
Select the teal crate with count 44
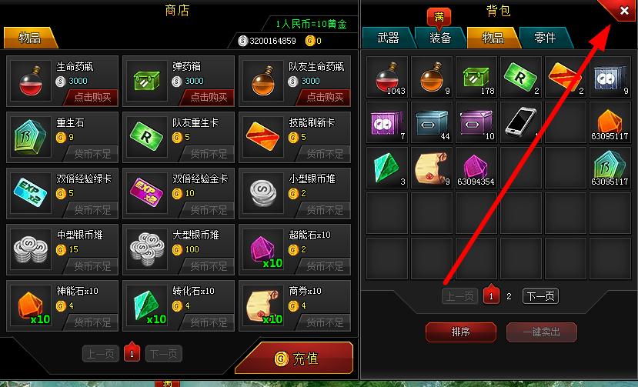click(x=432, y=122)
